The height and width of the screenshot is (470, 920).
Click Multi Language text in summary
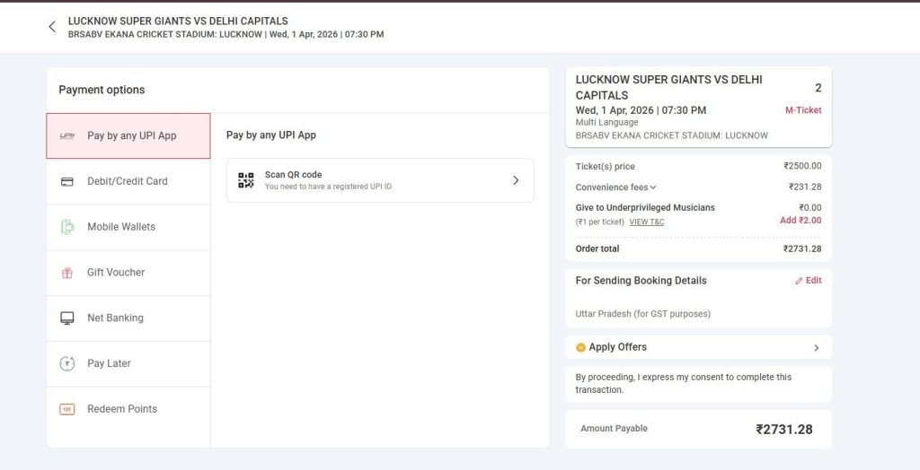[x=606, y=123]
